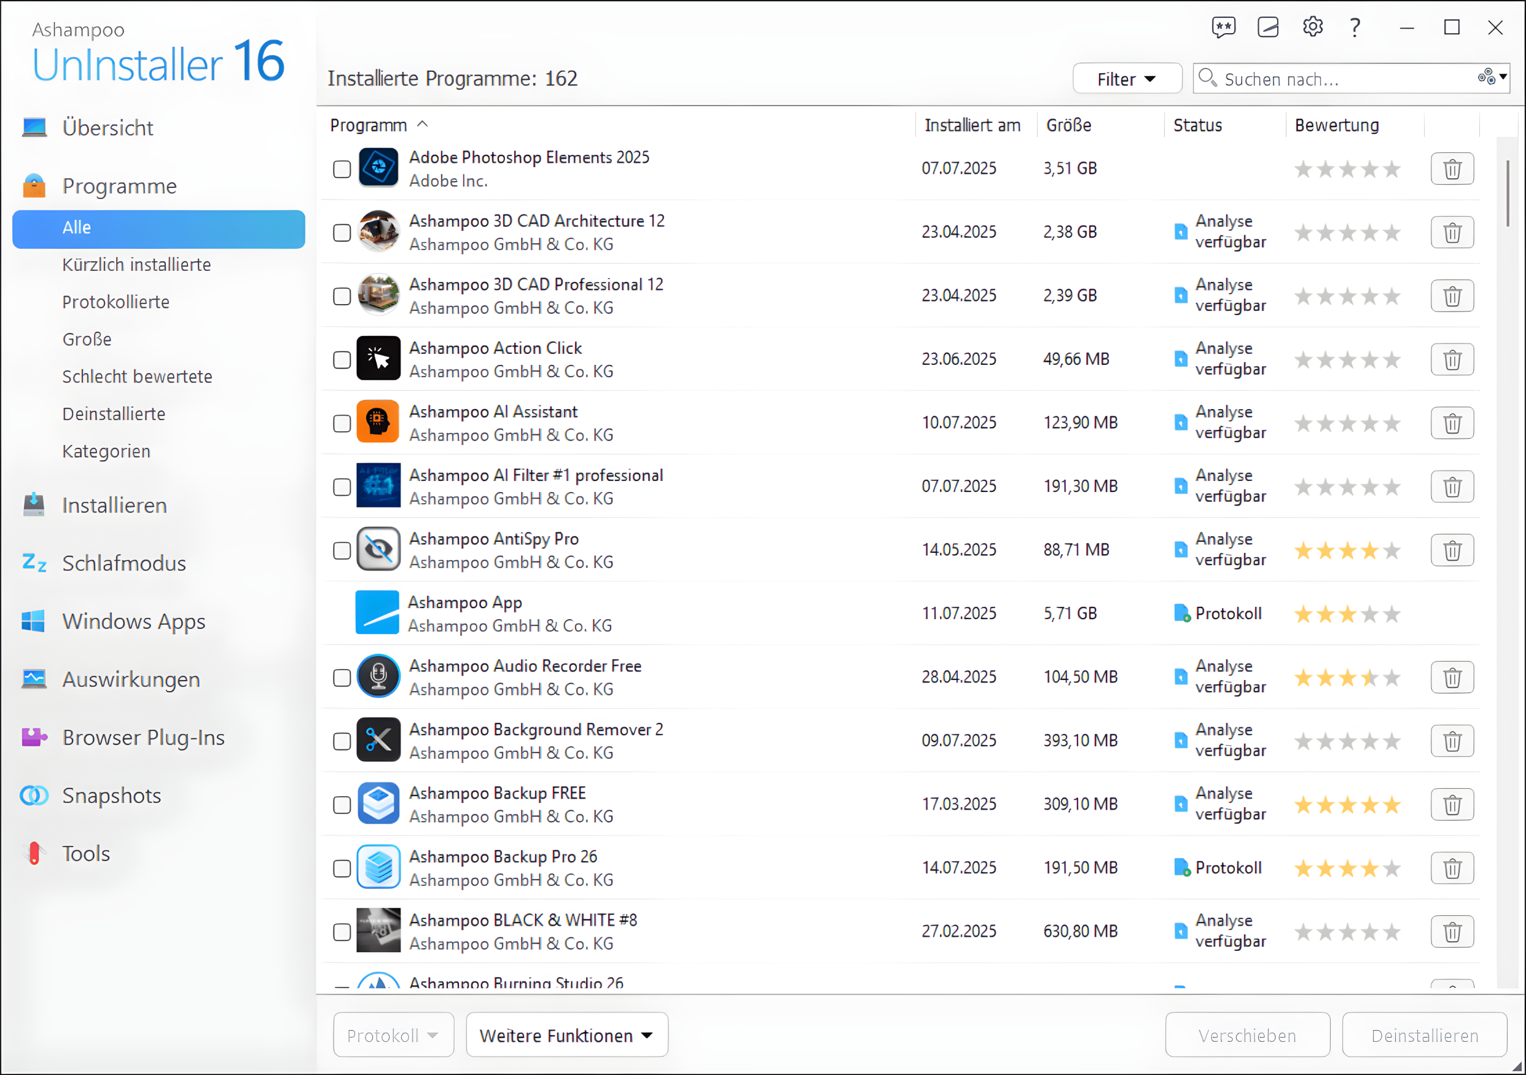Viewport: 1526px width, 1075px height.
Task: Click the feedback speech bubble icon
Action: 1223,27
